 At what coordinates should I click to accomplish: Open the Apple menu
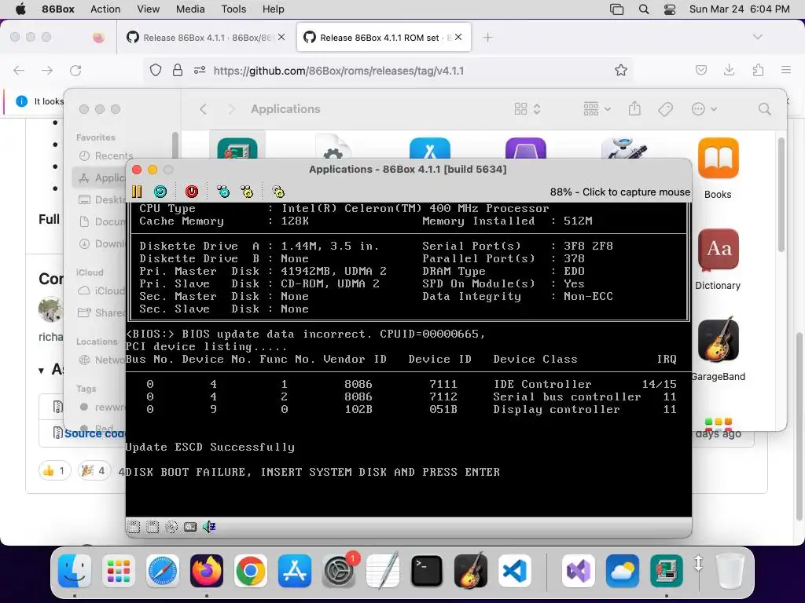click(x=20, y=9)
